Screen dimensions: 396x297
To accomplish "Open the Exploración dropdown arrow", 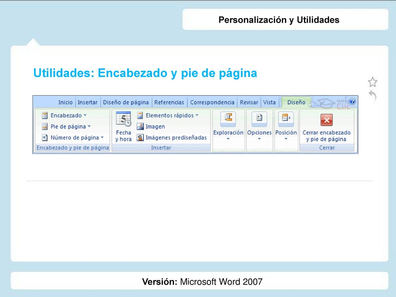I will point(228,139).
